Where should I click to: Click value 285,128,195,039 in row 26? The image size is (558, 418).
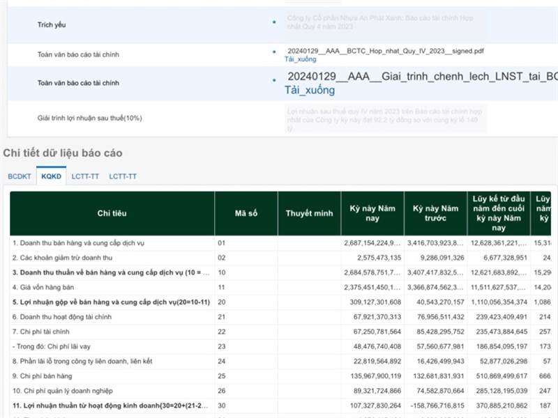(x=502, y=391)
